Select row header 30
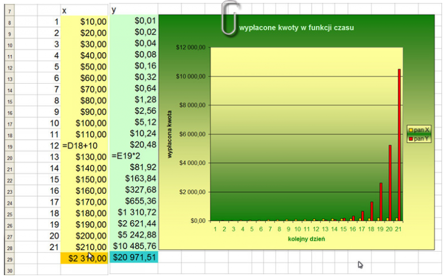Screen dimensions: 446x278 [10, 269]
